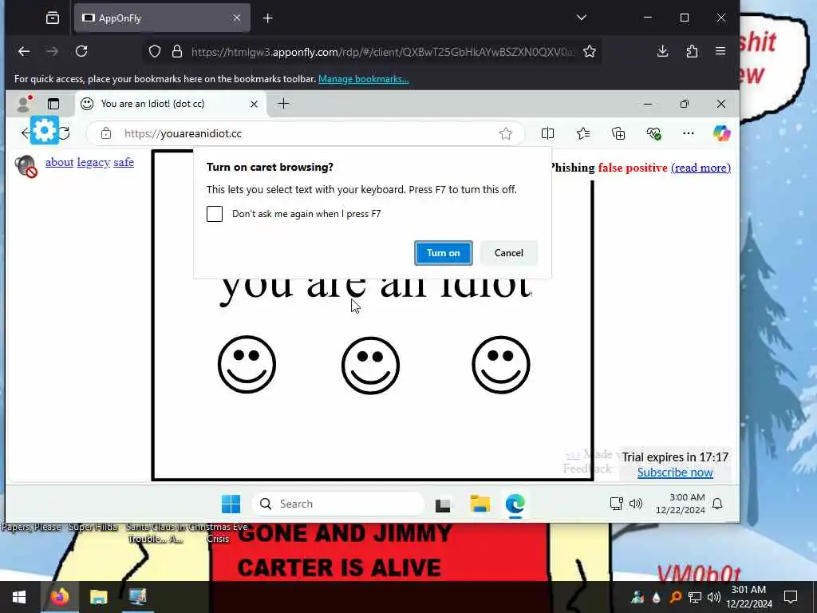Click the blue gear settings overlay icon

pyautogui.click(x=45, y=130)
